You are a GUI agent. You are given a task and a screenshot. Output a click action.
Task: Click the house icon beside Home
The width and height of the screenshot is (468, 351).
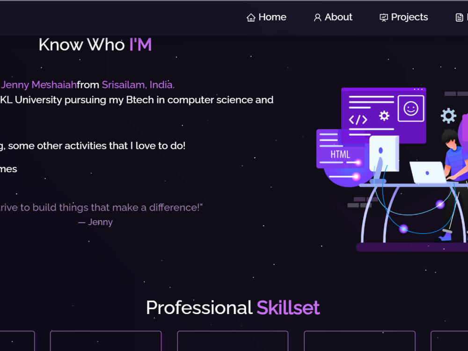pos(251,18)
